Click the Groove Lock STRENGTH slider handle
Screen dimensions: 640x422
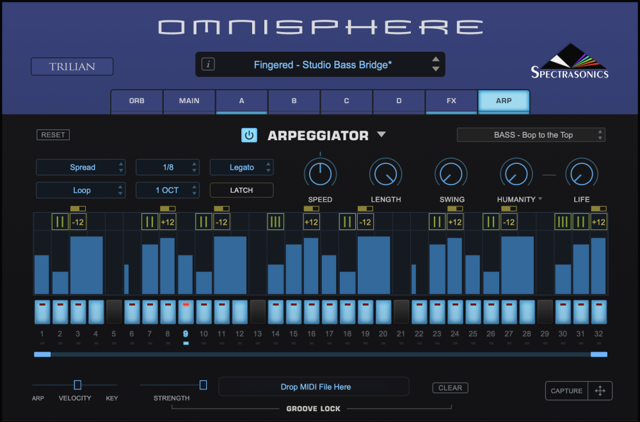[204, 385]
